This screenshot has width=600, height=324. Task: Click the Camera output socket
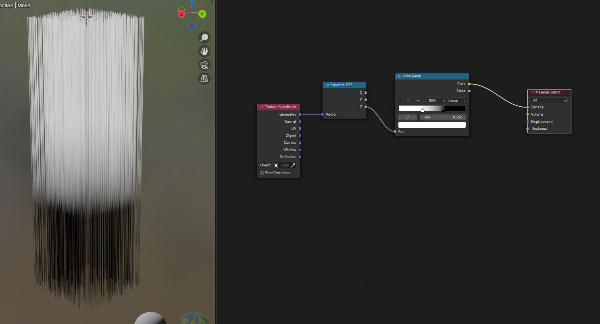pos(300,143)
